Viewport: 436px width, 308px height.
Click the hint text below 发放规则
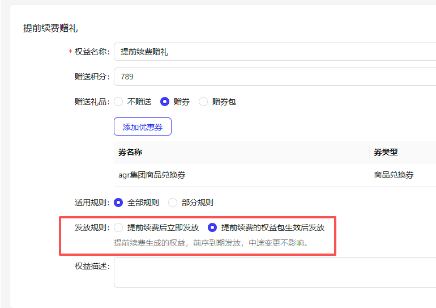point(214,243)
